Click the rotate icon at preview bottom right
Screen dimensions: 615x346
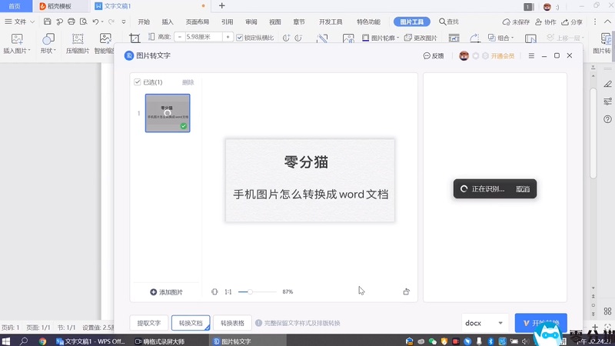click(406, 292)
